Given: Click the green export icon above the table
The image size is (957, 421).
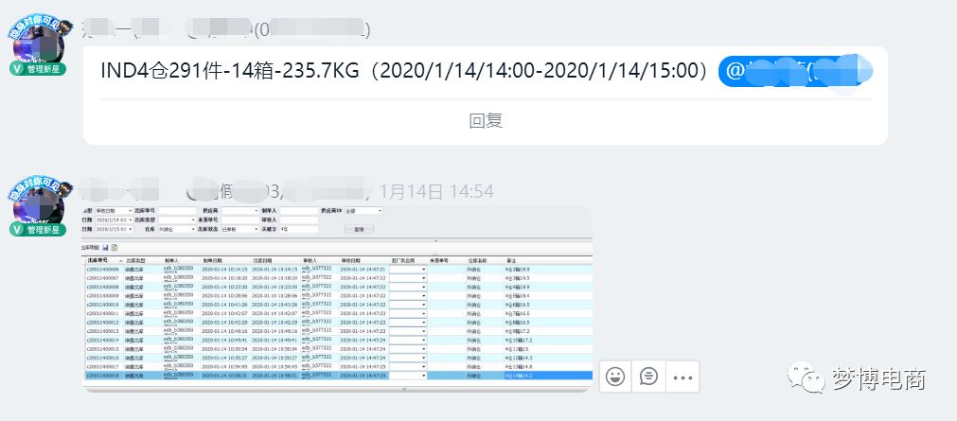Looking at the screenshot, I should point(115,248).
